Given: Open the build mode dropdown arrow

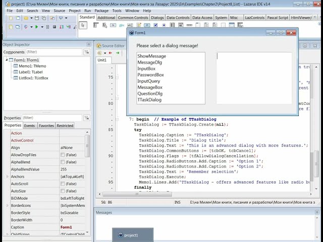Looking at the screenshot, I should (31, 27).
